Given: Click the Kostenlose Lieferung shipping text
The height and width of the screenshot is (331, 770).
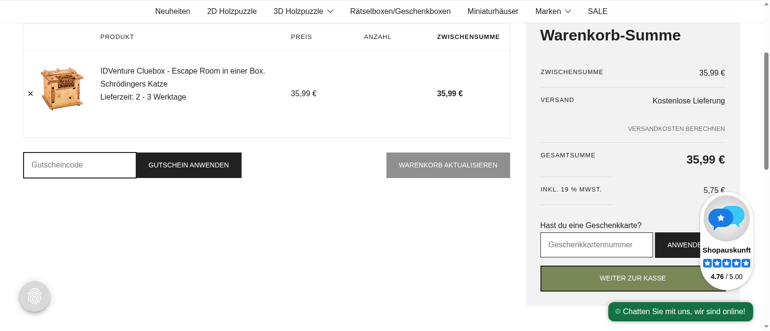Looking at the screenshot, I should click(689, 101).
